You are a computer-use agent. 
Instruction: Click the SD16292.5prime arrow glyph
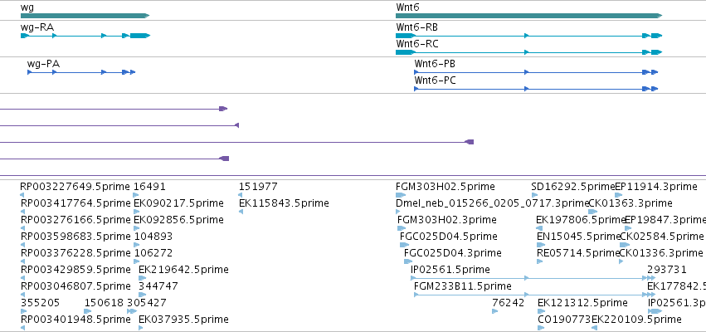(x=534, y=195)
